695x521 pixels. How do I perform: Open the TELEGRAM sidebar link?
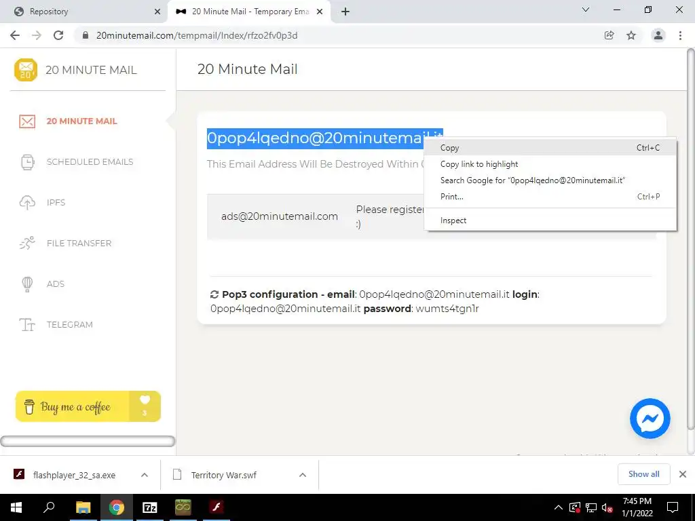click(x=70, y=325)
